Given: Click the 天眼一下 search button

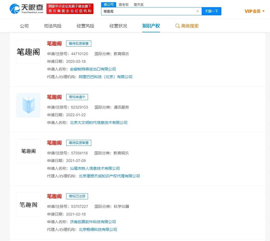Looking at the screenshot, I should (x=212, y=11).
